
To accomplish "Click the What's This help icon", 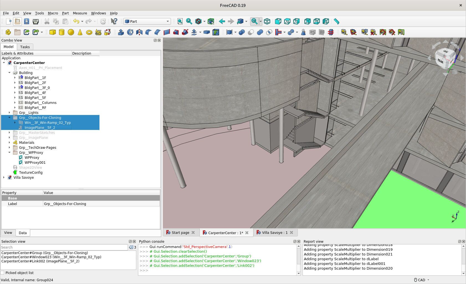I will [x=114, y=21].
